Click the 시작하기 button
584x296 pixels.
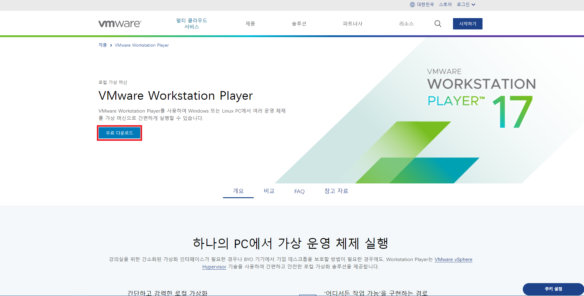click(x=467, y=24)
